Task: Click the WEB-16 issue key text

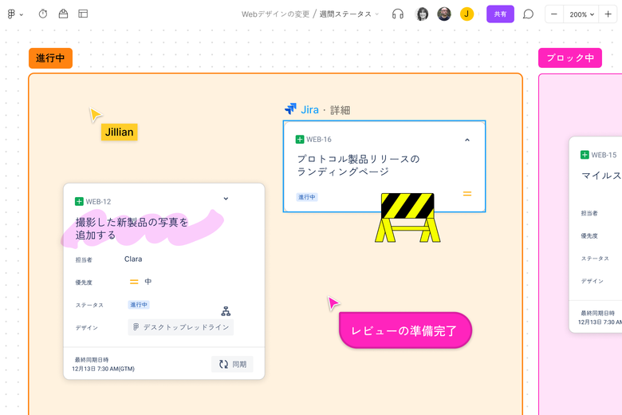Action: 318,140
